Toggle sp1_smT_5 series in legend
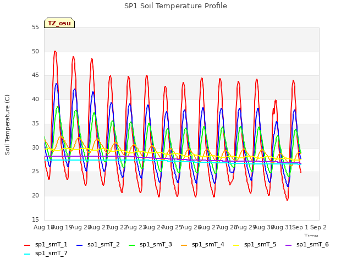 (255, 245)
